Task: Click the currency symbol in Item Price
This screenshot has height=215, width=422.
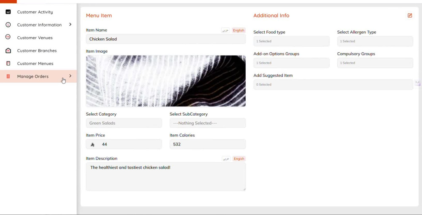Action: coord(92,145)
